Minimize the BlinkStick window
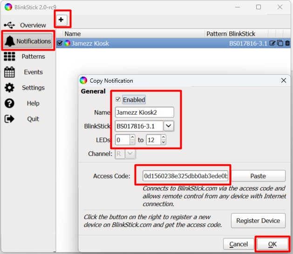Image resolution: width=293 pixels, height=254 pixels. [238, 7]
